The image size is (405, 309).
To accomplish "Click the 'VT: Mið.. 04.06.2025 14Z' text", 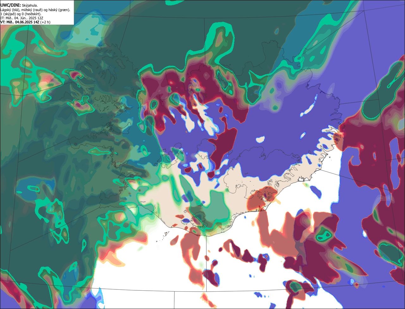I will point(20,22).
